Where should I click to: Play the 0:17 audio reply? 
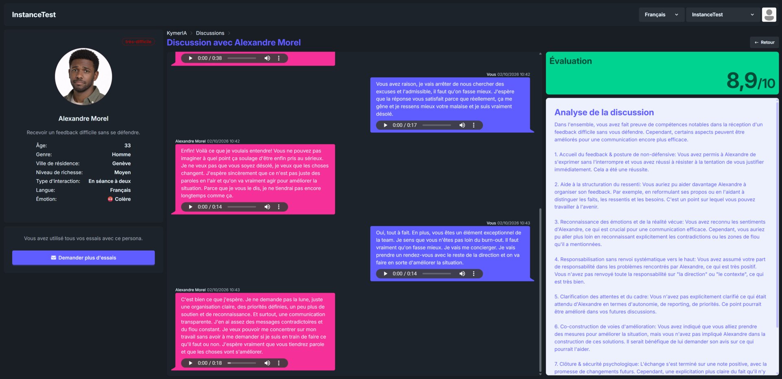385,125
